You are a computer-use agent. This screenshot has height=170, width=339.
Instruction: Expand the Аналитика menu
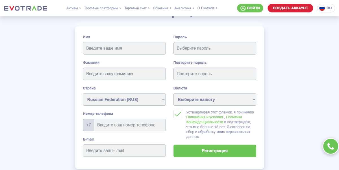[x=184, y=8]
